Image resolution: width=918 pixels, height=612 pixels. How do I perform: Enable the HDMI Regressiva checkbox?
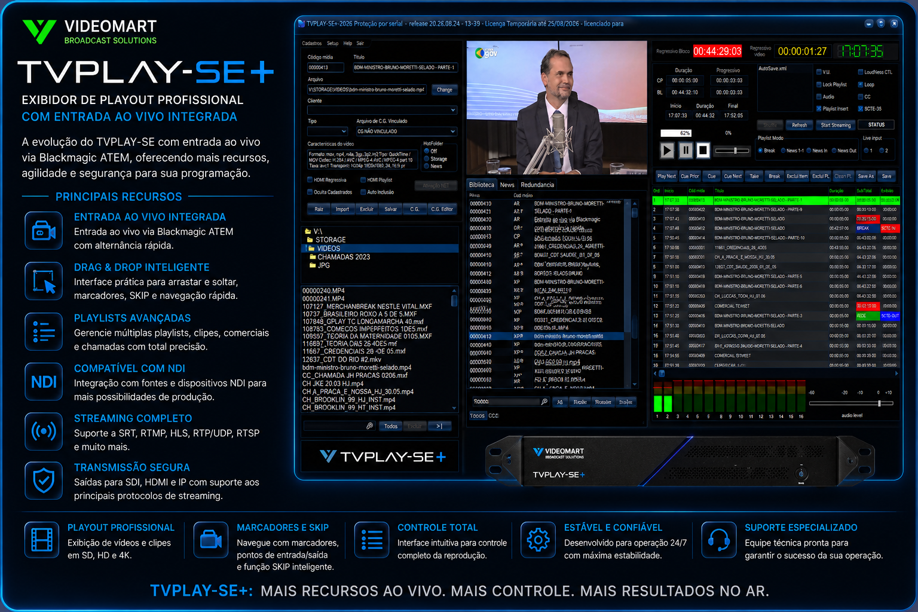pos(310,180)
